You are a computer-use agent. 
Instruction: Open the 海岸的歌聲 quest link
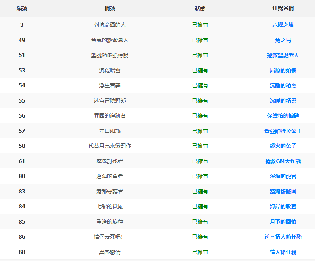283,207
